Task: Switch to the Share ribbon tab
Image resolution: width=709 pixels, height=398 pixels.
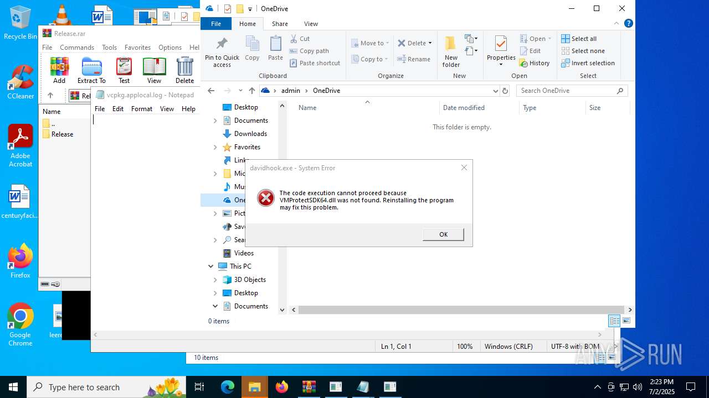Action: click(280, 24)
